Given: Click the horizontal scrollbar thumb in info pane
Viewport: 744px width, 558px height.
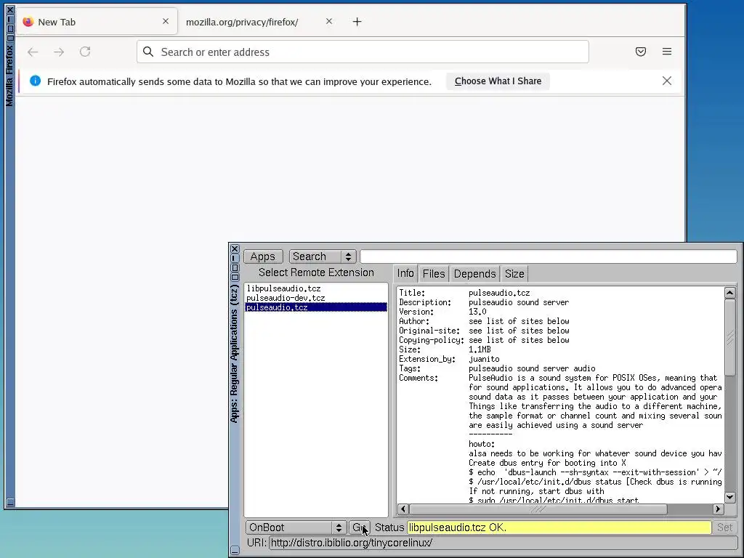Looking at the screenshot, I should [x=538, y=509].
